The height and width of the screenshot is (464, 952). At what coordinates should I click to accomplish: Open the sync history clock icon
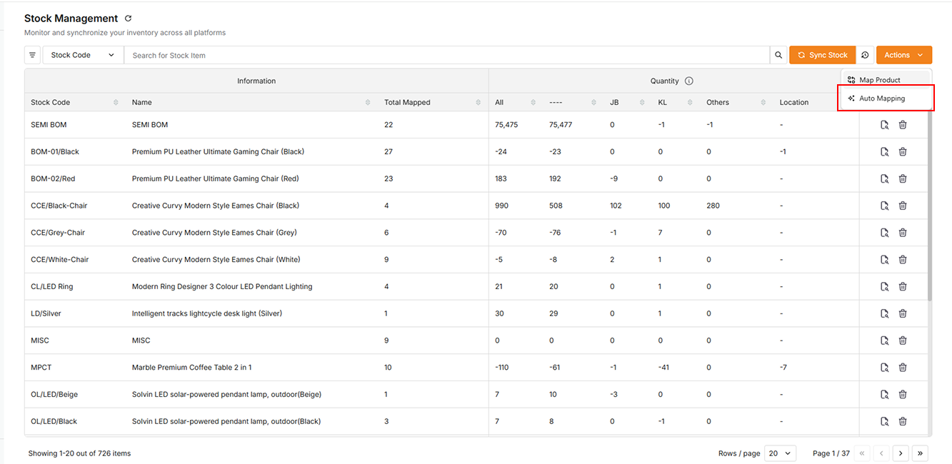click(865, 55)
